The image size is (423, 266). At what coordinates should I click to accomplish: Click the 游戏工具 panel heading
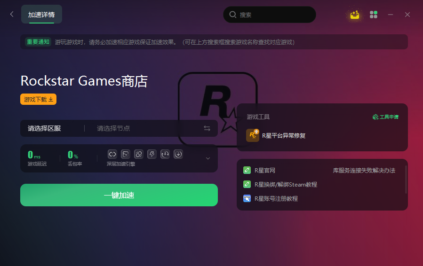(258, 117)
